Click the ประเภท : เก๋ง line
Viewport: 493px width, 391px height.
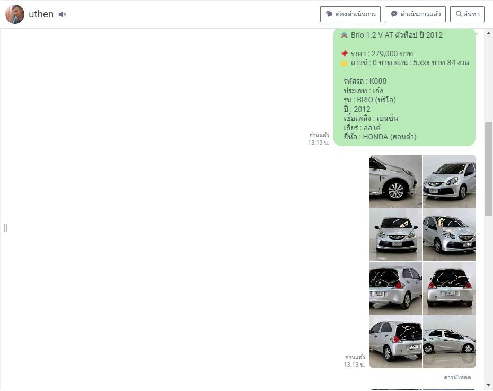363,91
